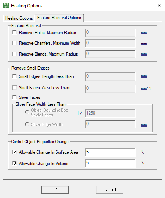Select the Sliver Edge Width radio button
This screenshot has width=165, height=198.
coord(27,124)
